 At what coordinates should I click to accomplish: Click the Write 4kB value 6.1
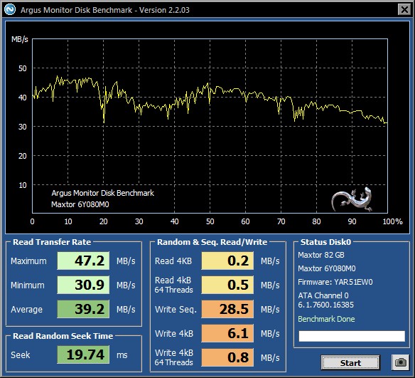pyautogui.click(x=227, y=333)
